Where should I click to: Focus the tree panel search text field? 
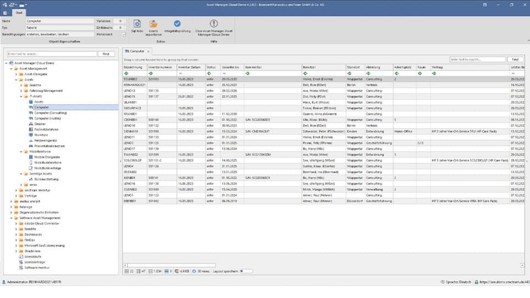52,54
